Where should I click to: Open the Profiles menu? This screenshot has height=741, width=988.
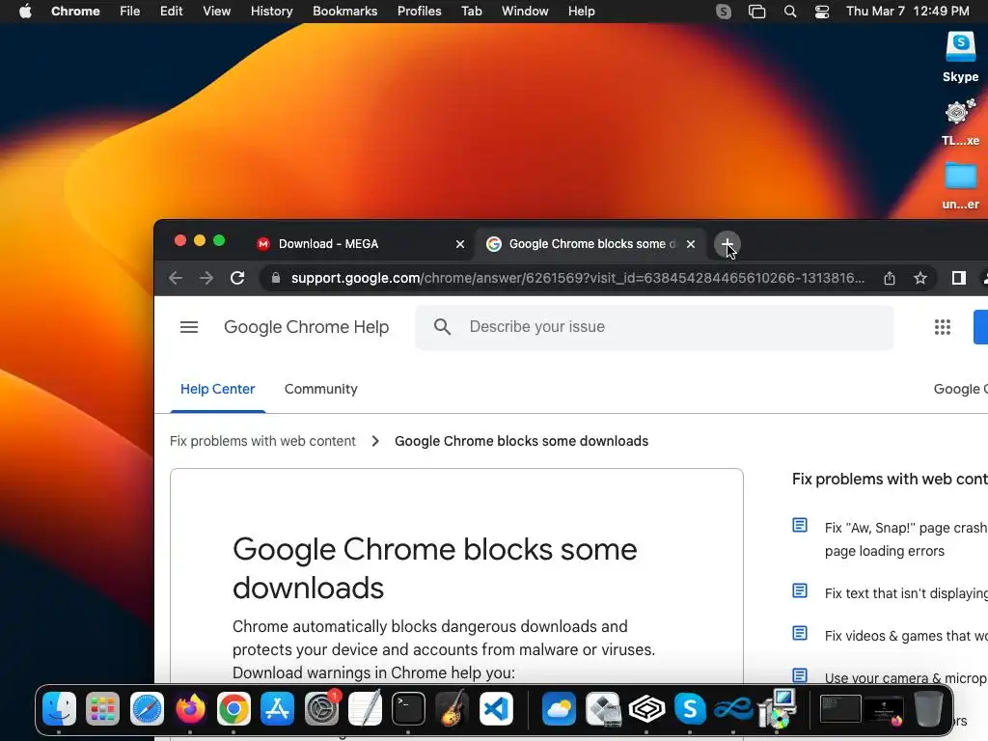coord(419,12)
